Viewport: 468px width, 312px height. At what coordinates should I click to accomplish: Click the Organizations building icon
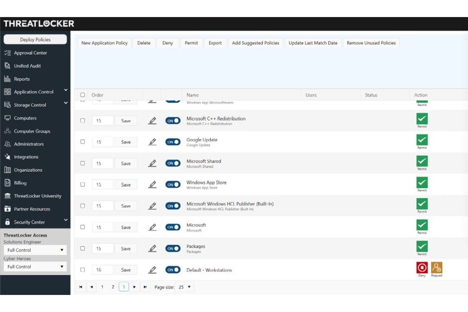(8, 170)
